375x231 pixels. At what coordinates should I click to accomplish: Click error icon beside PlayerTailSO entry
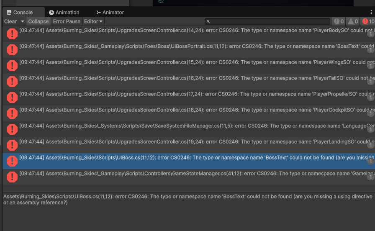click(x=12, y=82)
